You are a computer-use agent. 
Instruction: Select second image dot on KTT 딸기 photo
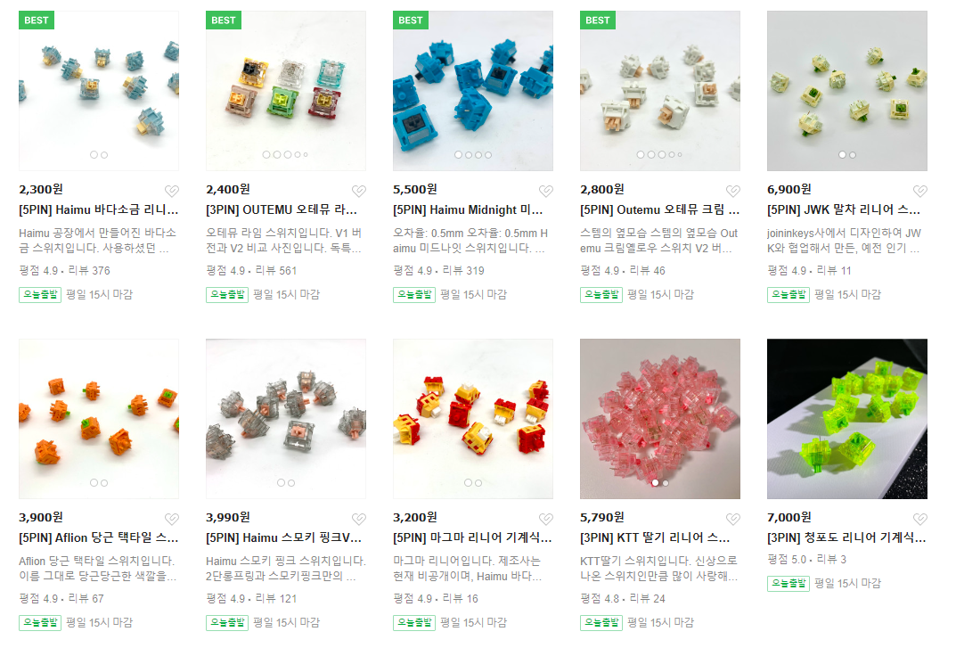(666, 482)
